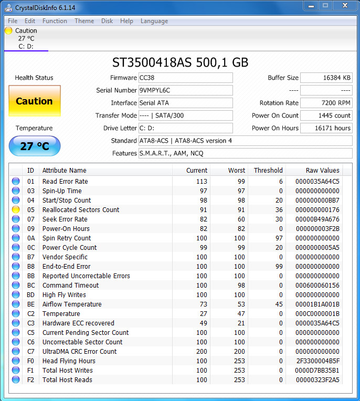Click the yellow status icon for Reallocated Sectors Count

tap(16, 209)
